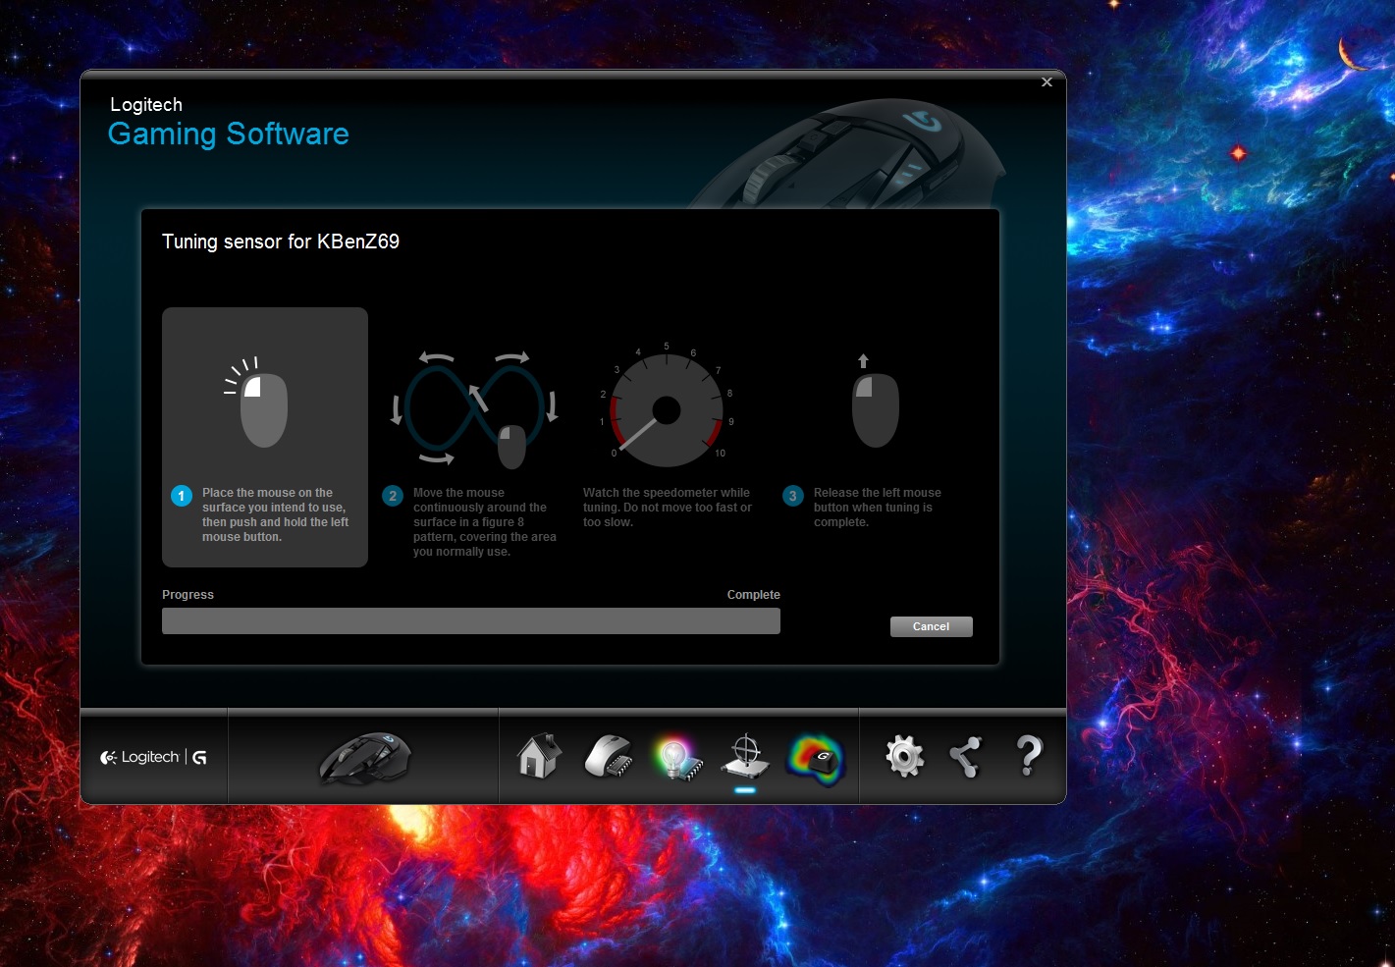Click the tuning progress bar

tap(471, 620)
